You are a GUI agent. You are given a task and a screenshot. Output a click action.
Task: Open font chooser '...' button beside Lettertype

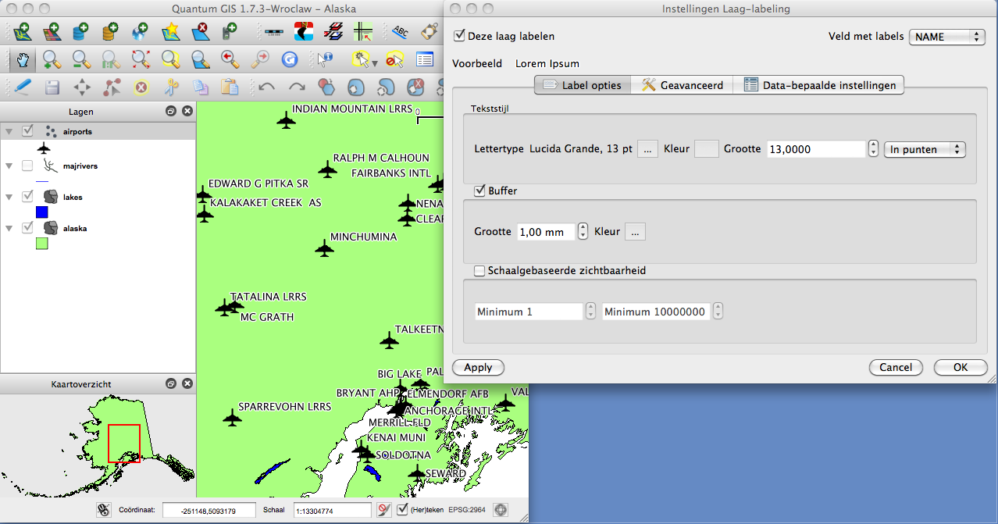click(x=648, y=148)
